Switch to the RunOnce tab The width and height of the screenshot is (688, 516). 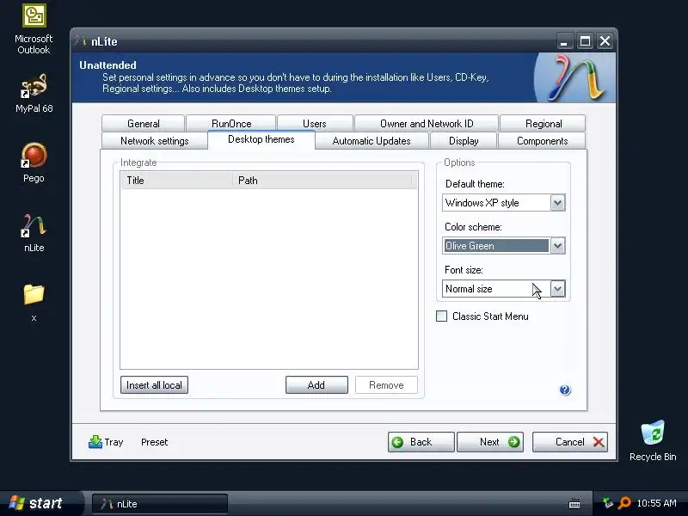click(231, 123)
